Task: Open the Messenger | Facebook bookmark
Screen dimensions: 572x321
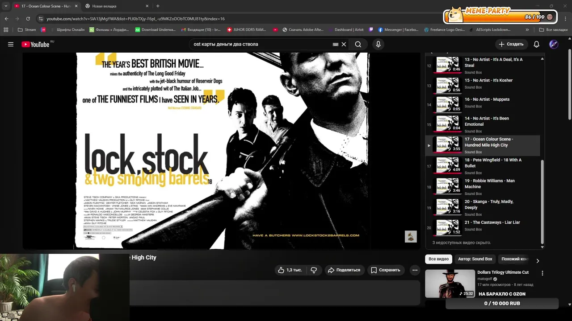Action: point(398,30)
